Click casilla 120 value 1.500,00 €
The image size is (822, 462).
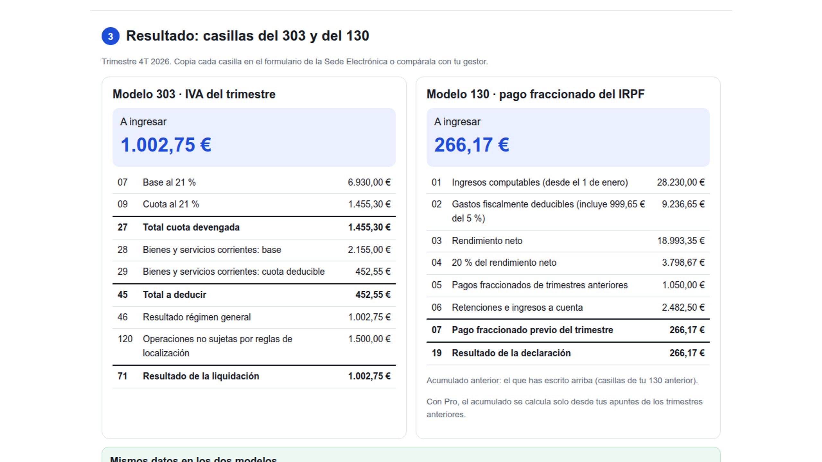pyautogui.click(x=369, y=339)
